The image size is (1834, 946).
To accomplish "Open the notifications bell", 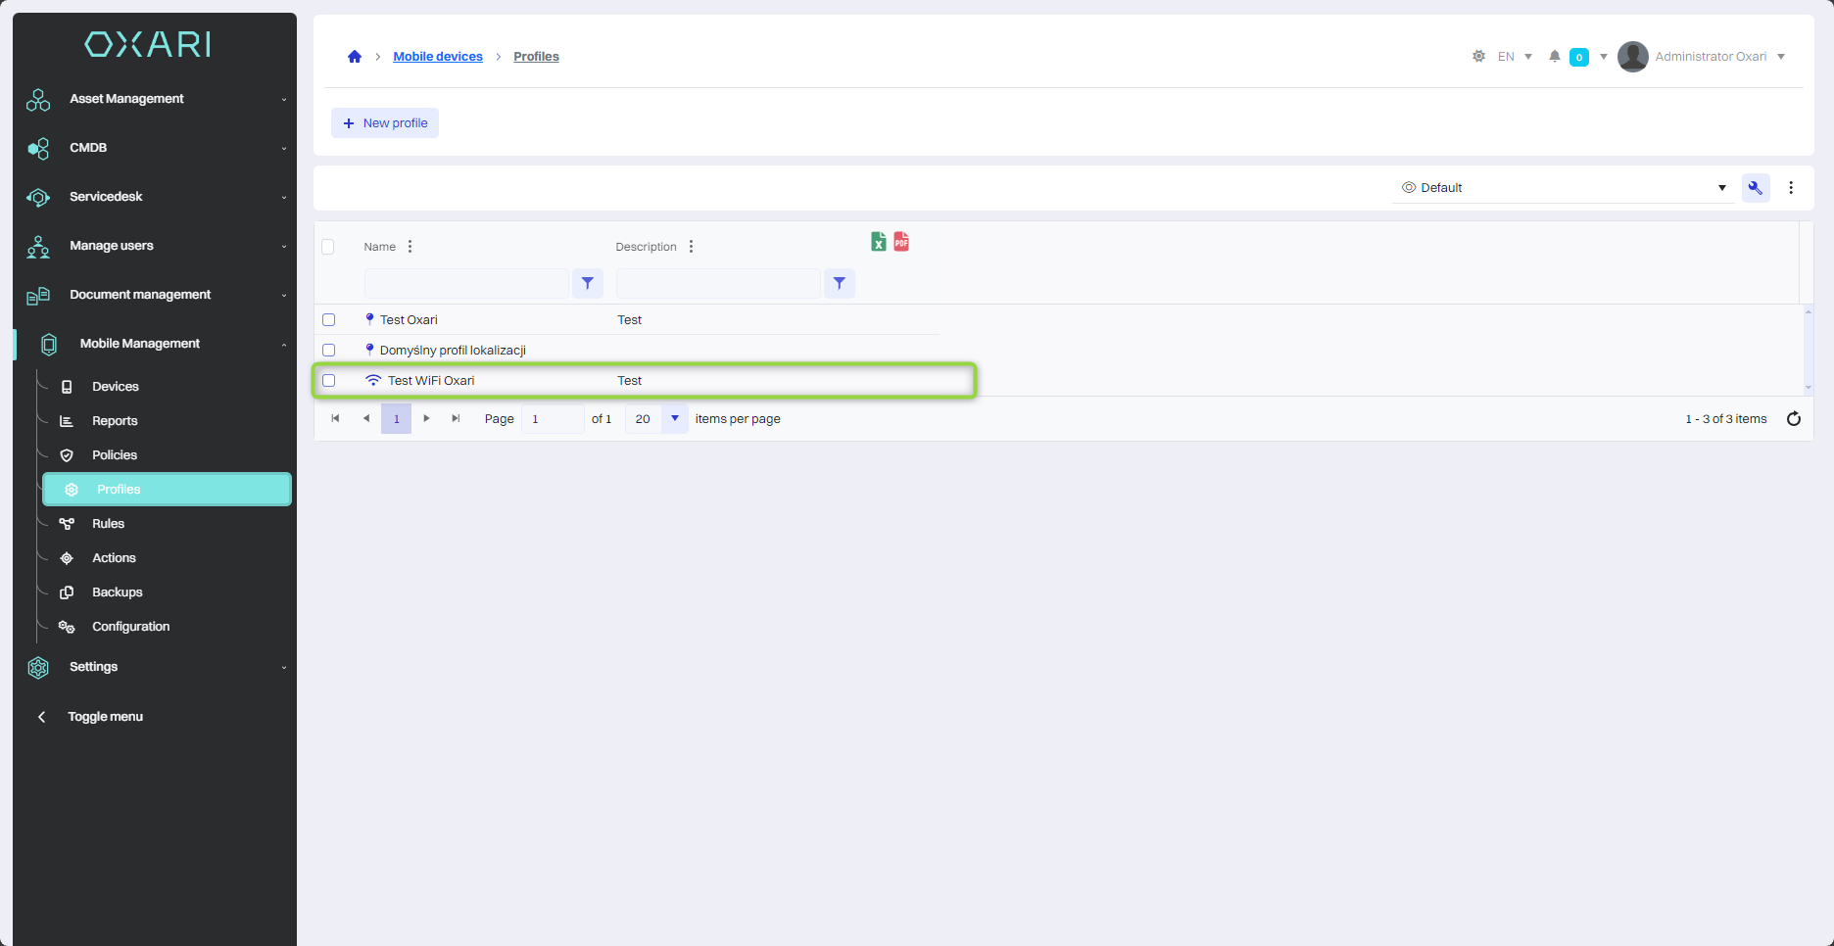I will (x=1554, y=57).
